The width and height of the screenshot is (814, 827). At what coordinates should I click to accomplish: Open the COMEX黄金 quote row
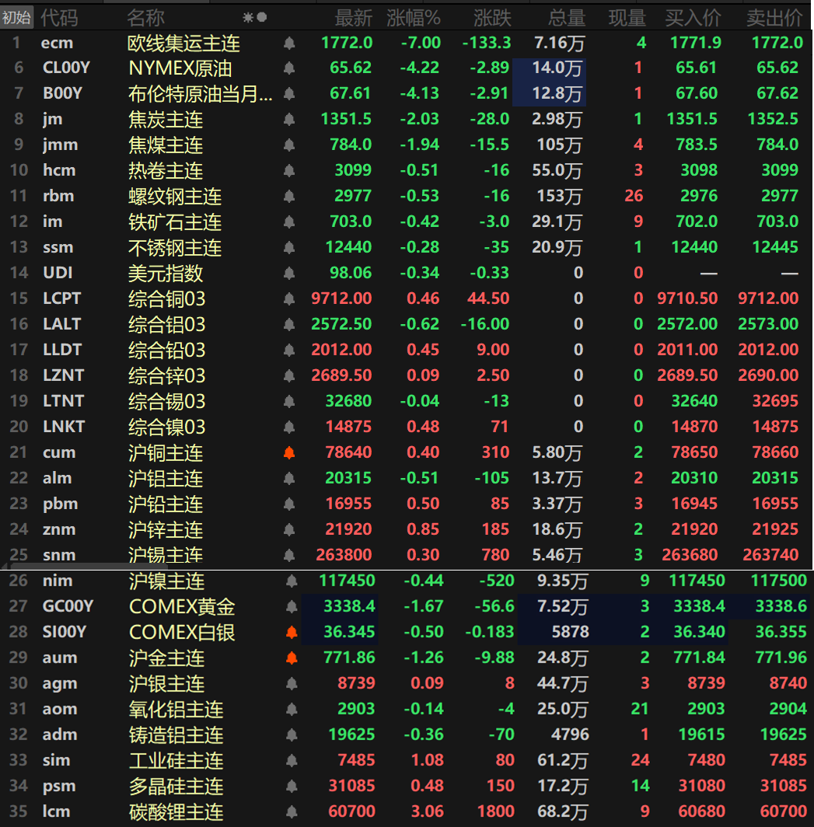coord(182,606)
